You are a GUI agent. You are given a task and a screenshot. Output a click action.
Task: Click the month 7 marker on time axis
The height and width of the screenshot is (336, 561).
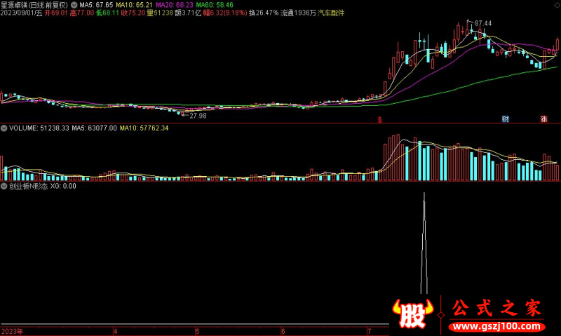point(370,332)
